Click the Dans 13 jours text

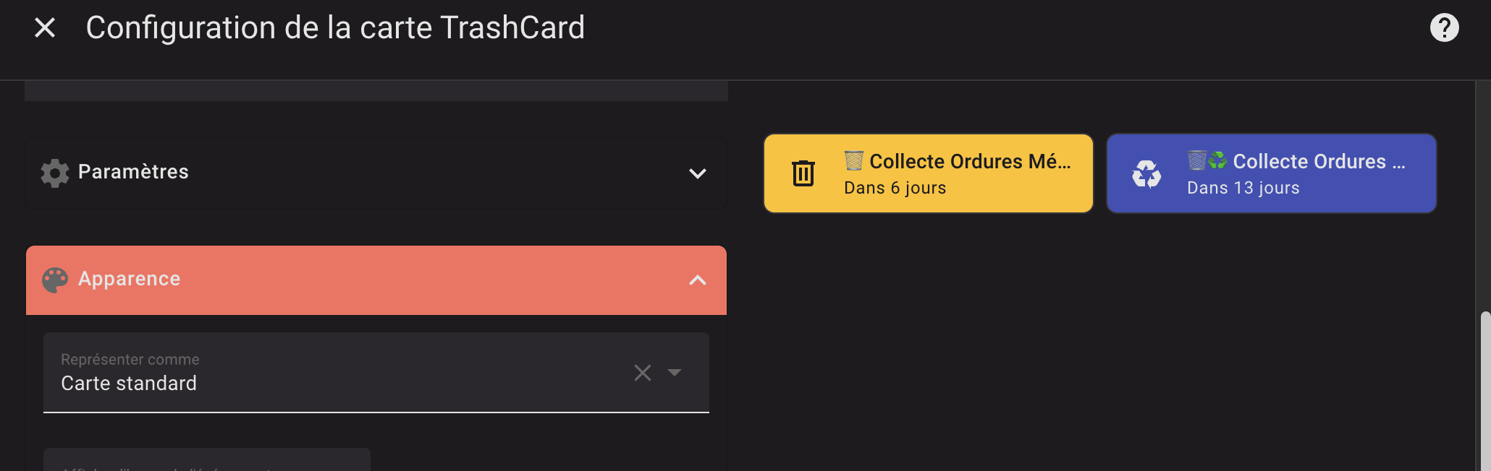click(x=1243, y=188)
